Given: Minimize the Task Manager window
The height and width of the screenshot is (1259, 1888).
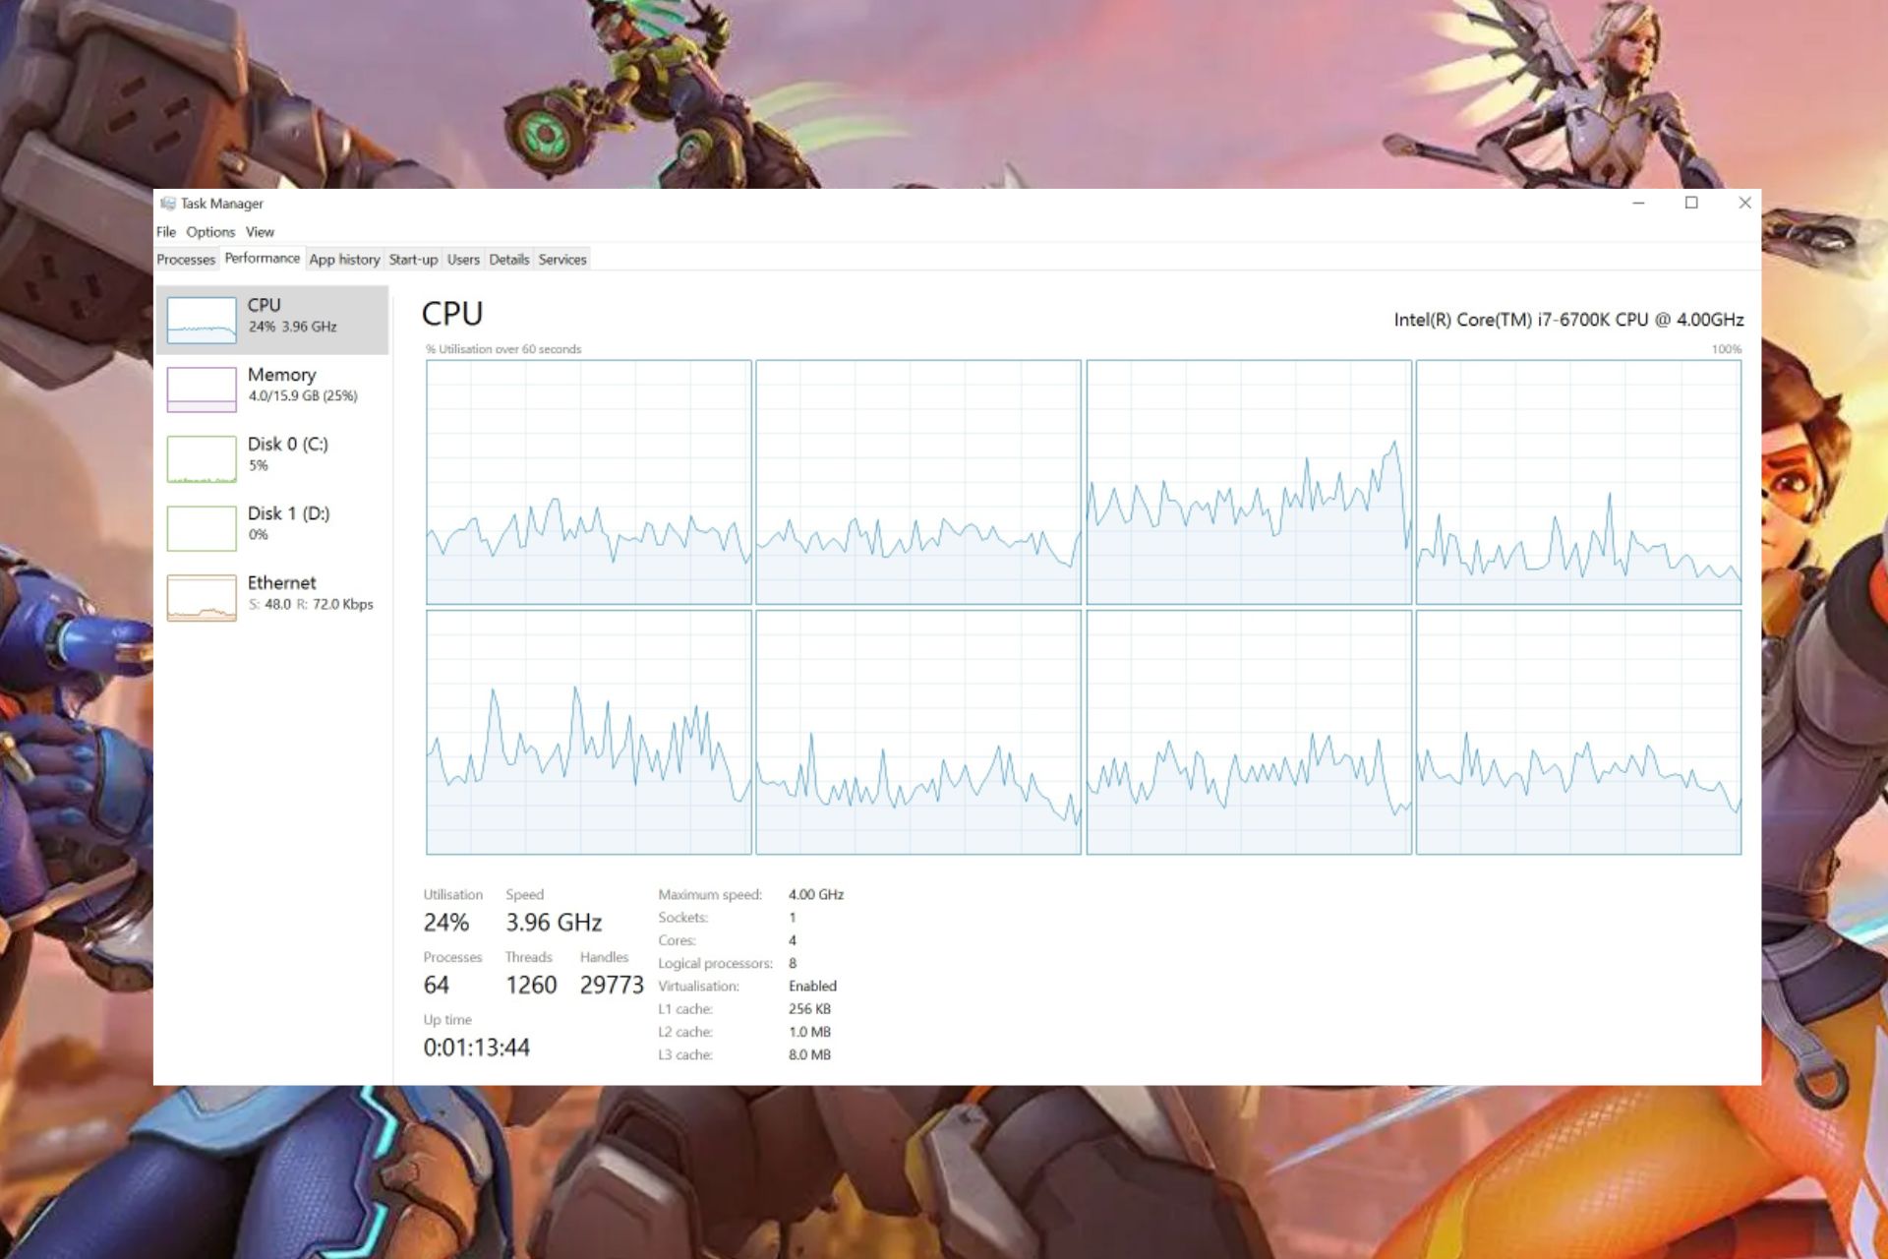Looking at the screenshot, I should [1638, 204].
